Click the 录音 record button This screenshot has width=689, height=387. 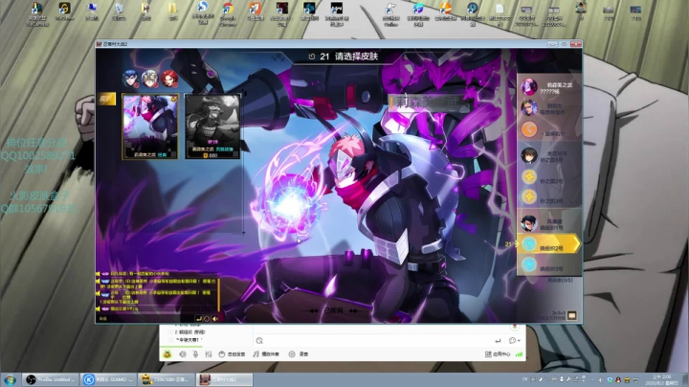click(299, 354)
